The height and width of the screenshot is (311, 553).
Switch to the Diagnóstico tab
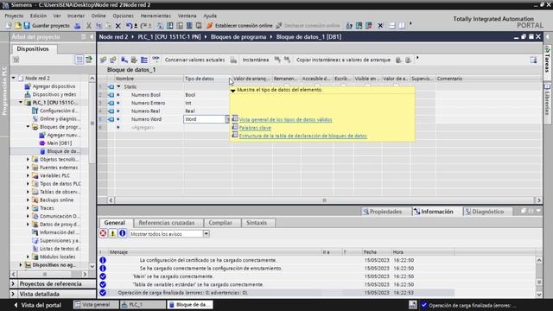click(x=487, y=212)
